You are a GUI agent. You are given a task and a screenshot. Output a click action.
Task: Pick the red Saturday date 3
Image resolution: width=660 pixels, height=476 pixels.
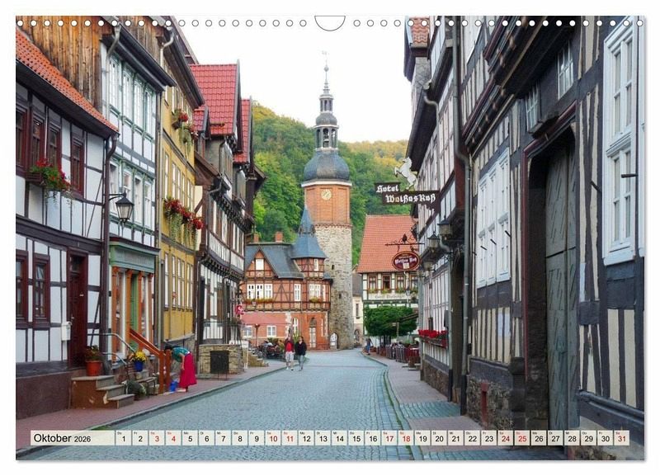click(157, 438)
